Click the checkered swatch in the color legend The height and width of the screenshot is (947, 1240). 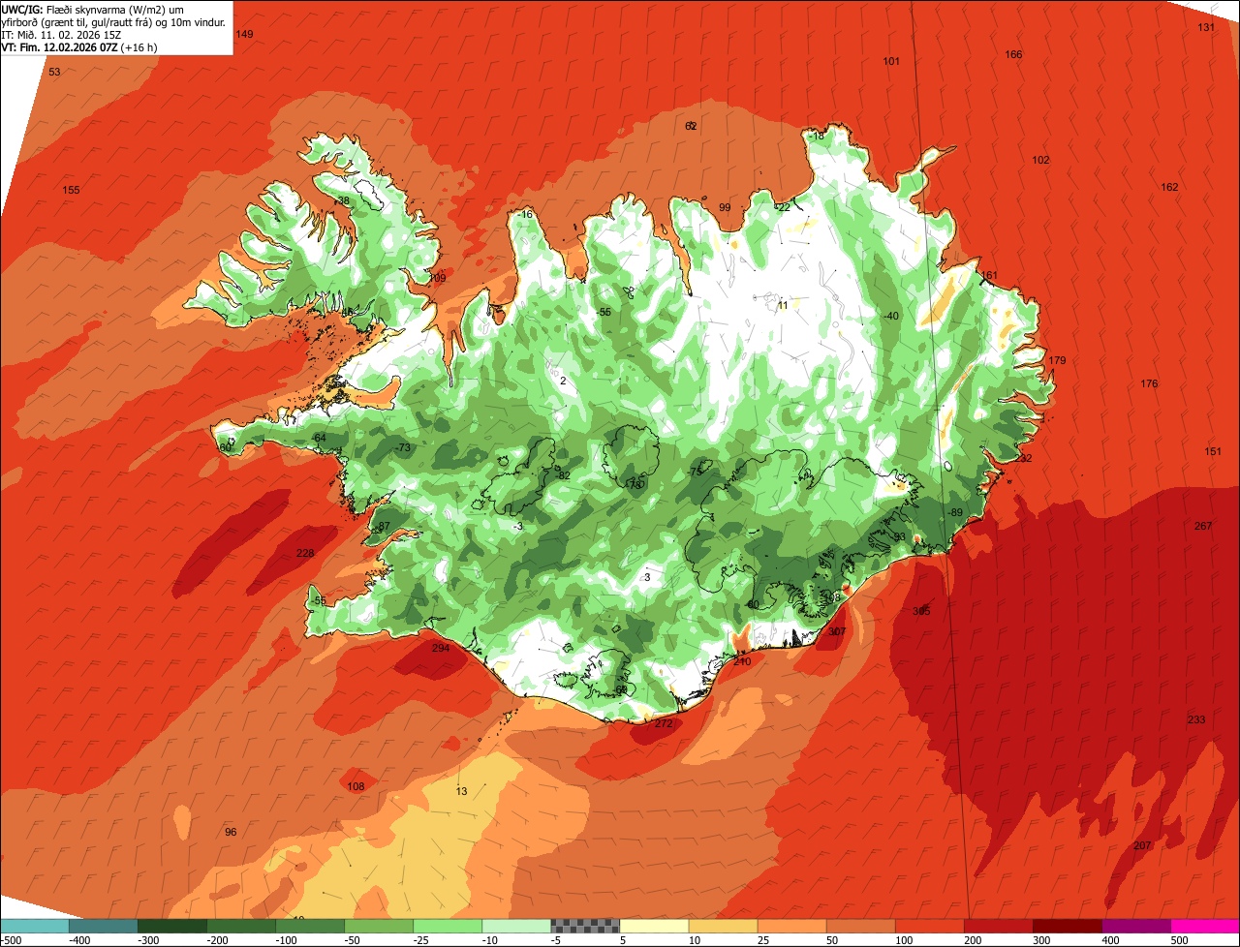coord(585,926)
